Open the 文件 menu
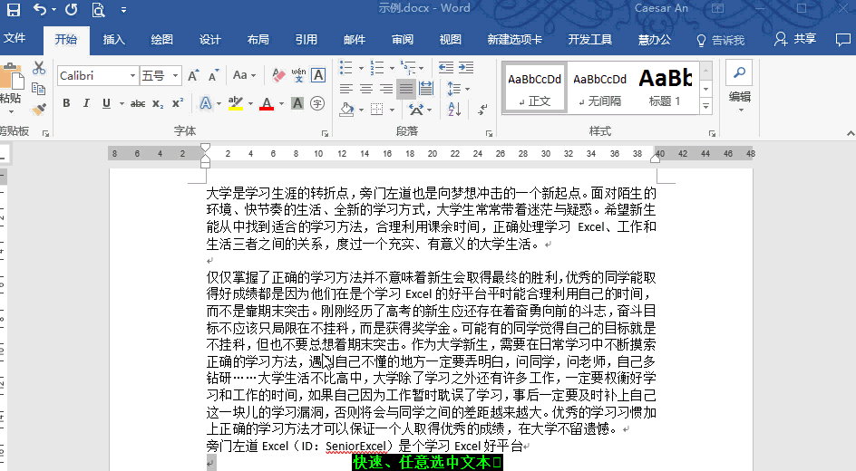This screenshot has width=856, height=471. point(15,38)
